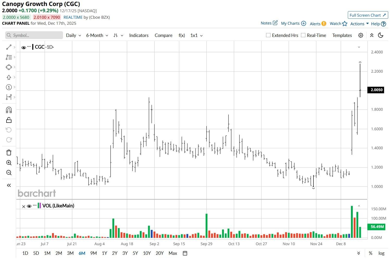
Task: Open the Indicators menu
Action: (x=139, y=35)
